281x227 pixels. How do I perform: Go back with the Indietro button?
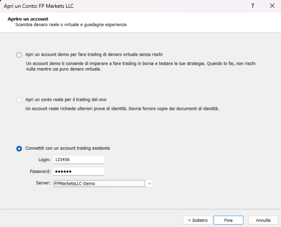[198, 220]
